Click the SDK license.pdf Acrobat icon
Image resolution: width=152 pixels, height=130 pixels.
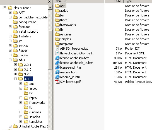[57, 82]
